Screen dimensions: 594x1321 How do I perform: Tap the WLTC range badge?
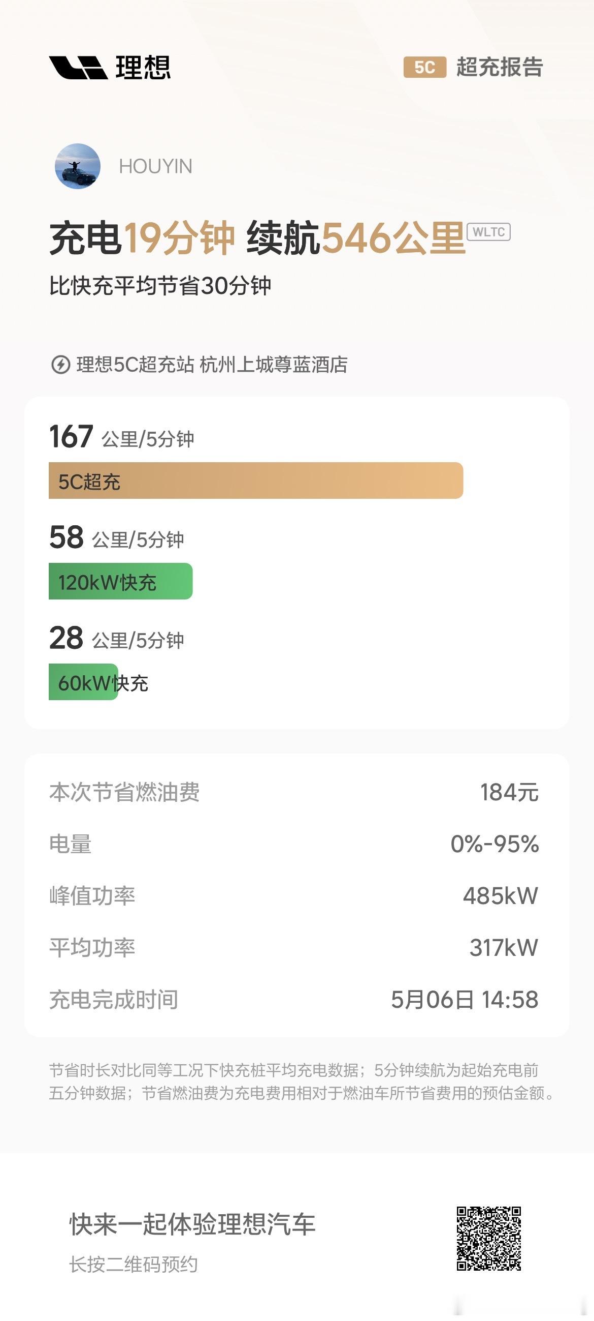click(488, 232)
